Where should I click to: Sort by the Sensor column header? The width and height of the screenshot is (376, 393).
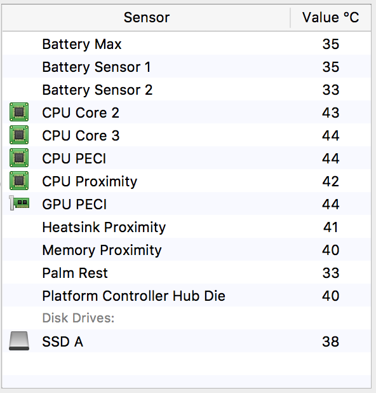[x=147, y=18]
